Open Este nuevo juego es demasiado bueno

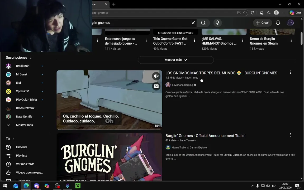click(x=121, y=41)
